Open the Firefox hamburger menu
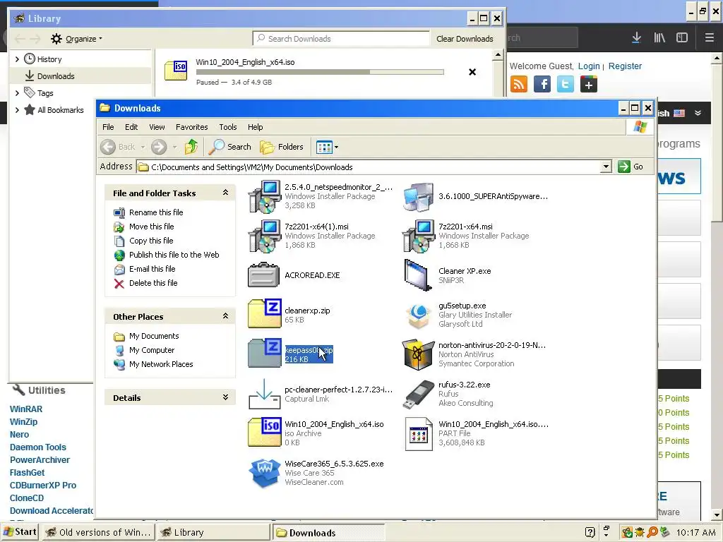Screen dimensions: 723x542 click(x=709, y=38)
